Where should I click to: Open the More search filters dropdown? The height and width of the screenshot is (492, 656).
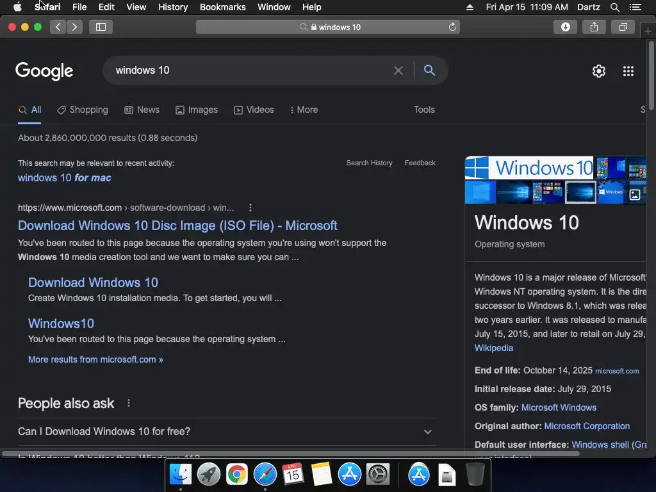tap(304, 110)
